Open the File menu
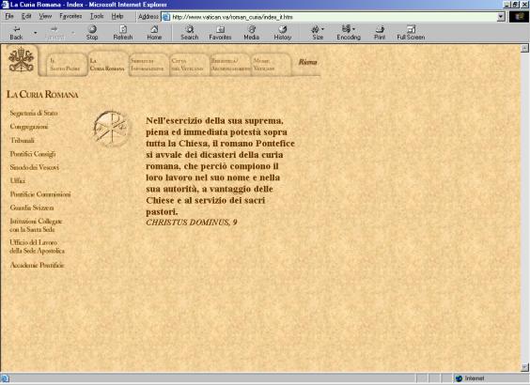 9,16
